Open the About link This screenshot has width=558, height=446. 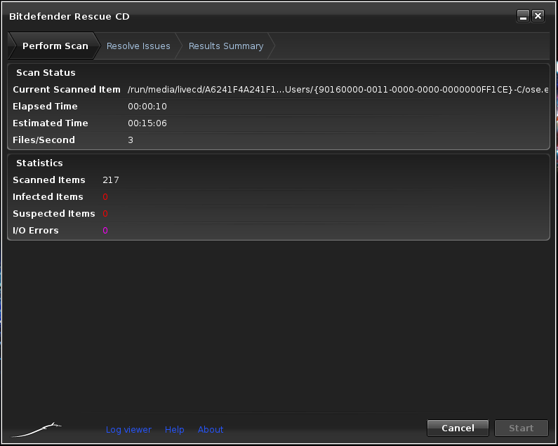tap(211, 430)
